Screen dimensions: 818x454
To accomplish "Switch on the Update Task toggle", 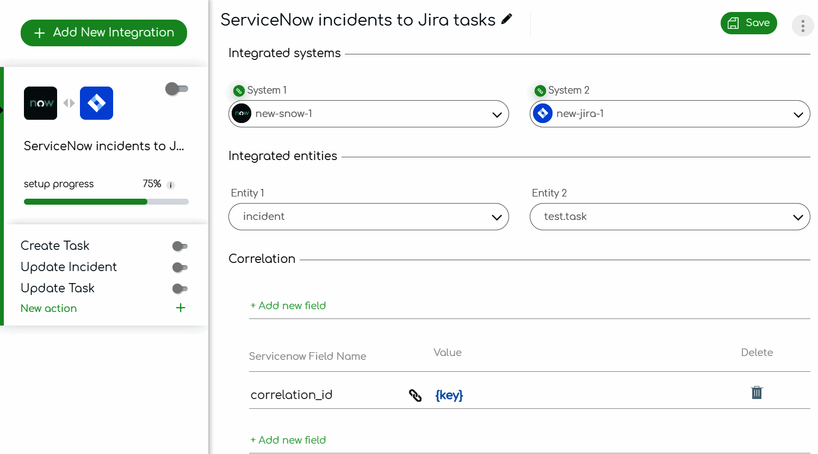I will tap(179, 289).
